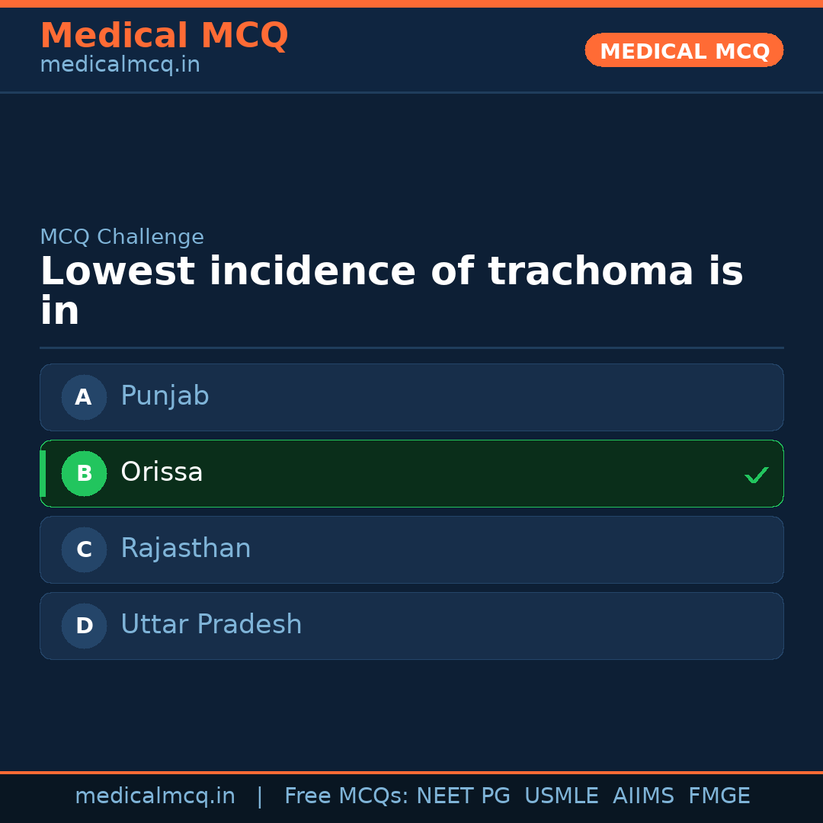Open the NEET PG category
The width and height of the screenshot is (823, 823).
tap(463, 795)
